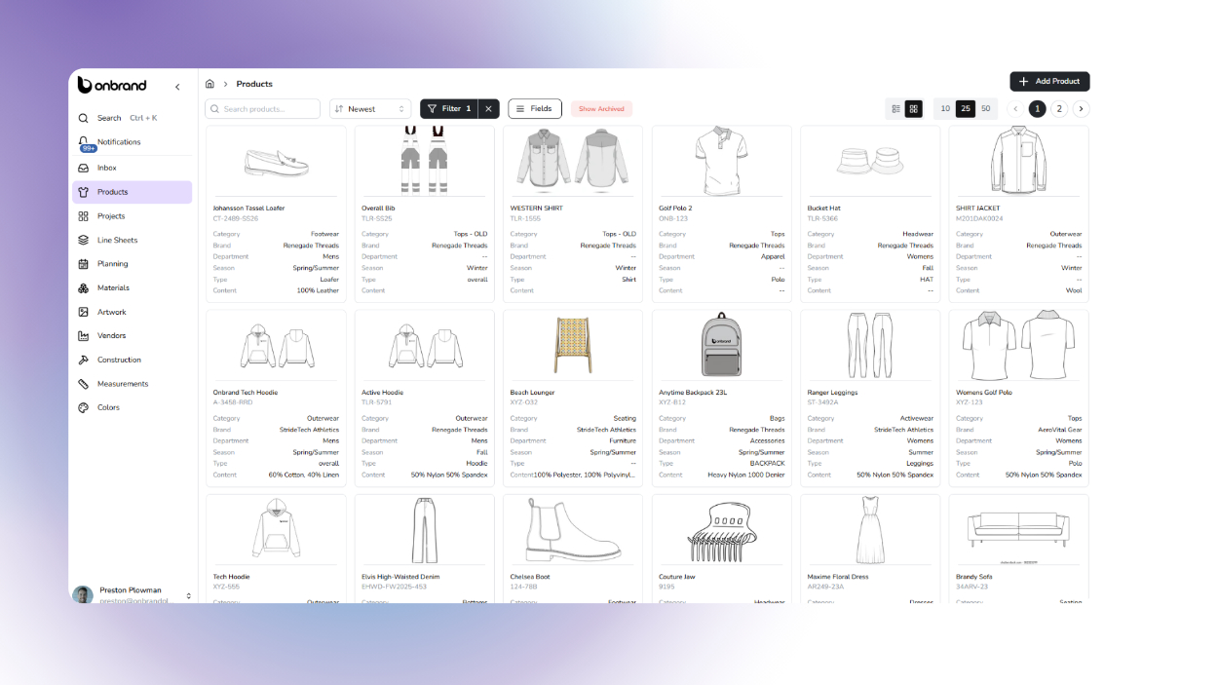Click AeroVital Gear brand value

1060,430
